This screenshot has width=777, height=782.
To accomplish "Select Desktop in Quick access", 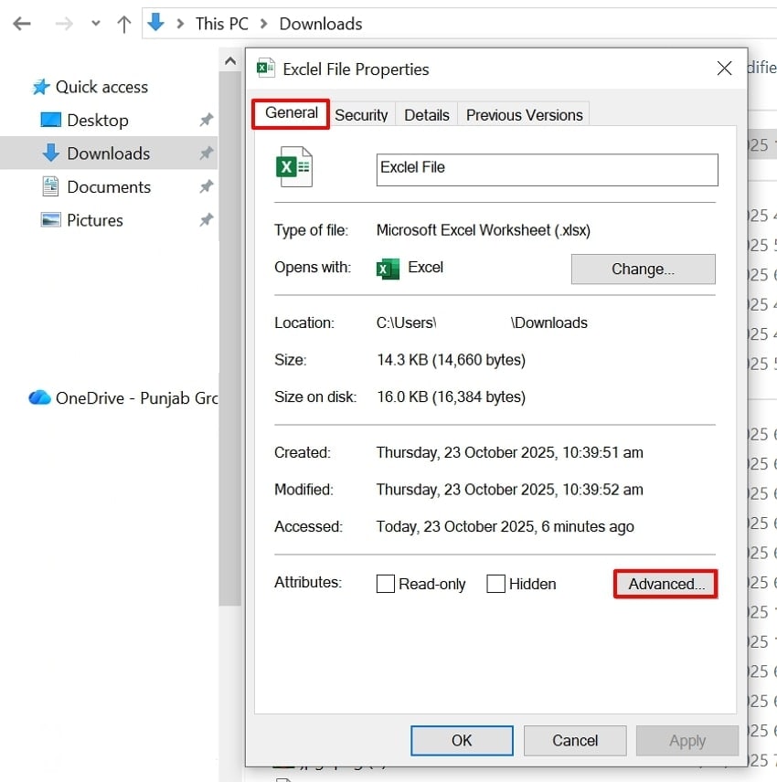I will tap(98, 121).
